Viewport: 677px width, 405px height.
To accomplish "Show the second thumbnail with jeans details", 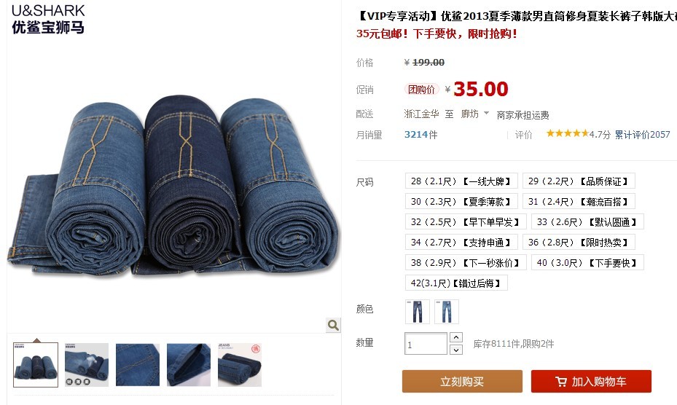I will coord(87,364).
